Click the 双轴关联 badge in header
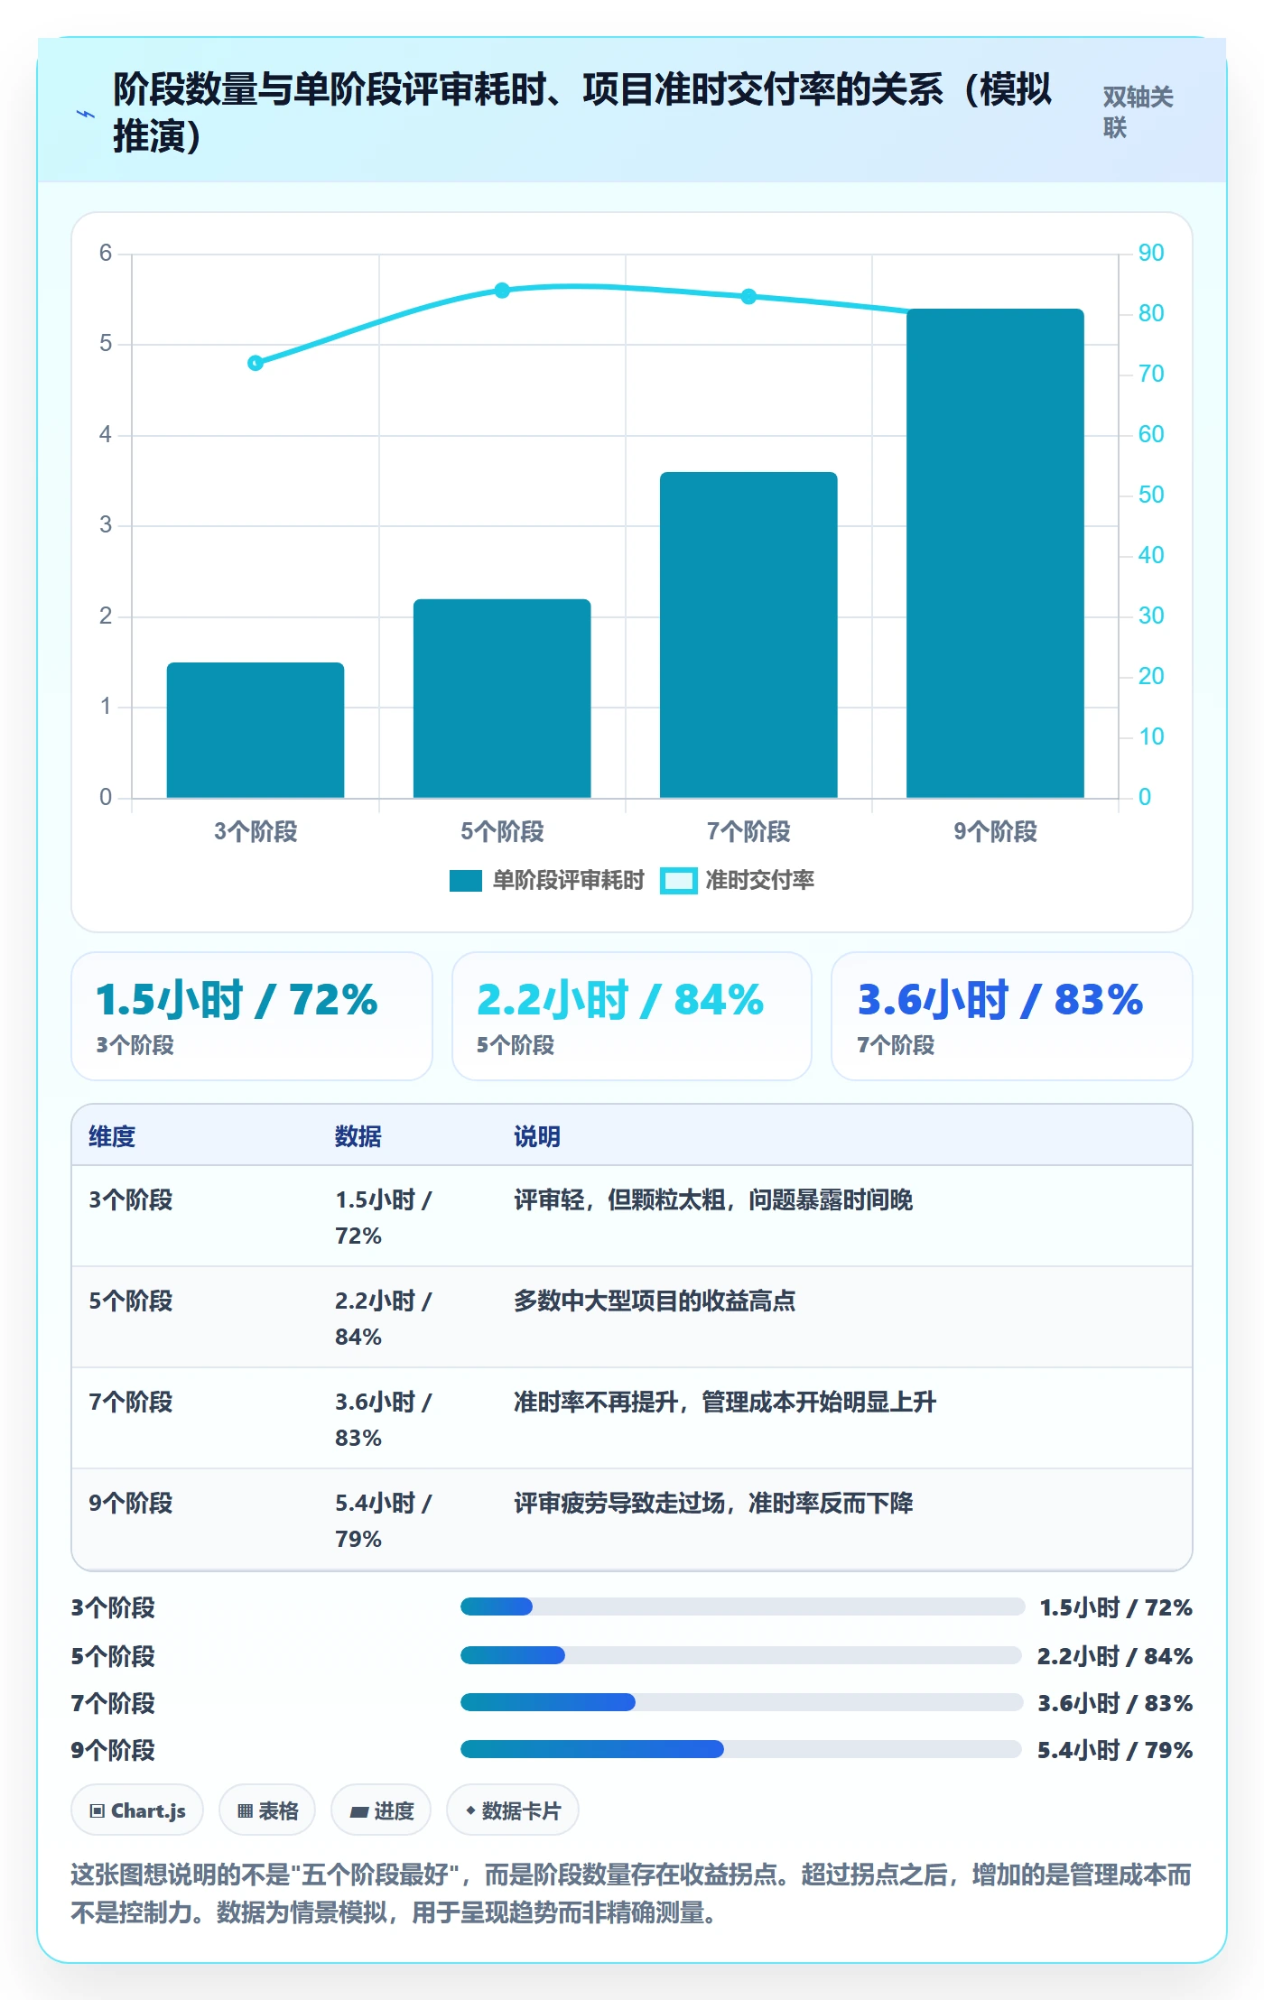 point(1138,113)
